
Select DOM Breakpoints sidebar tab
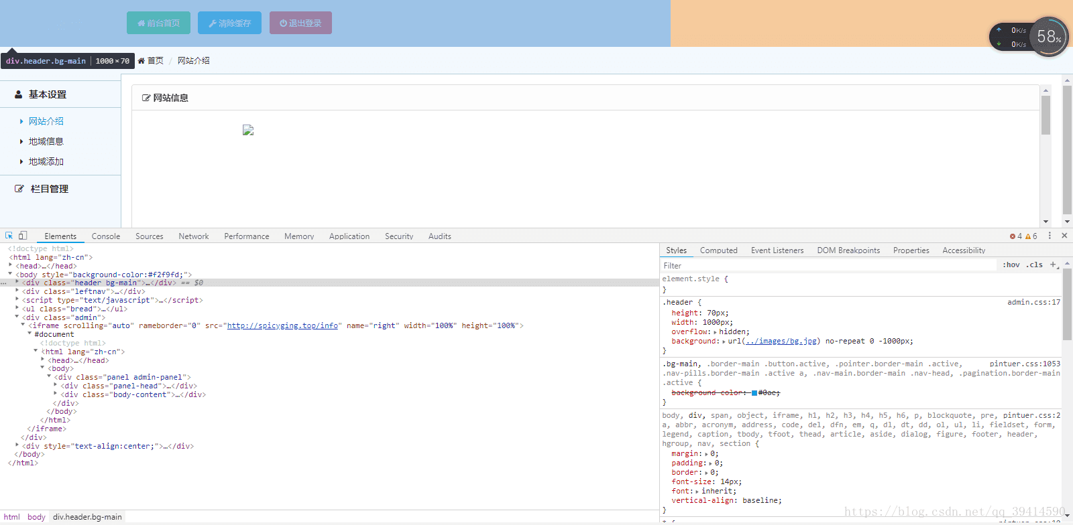tap(848, 250)
